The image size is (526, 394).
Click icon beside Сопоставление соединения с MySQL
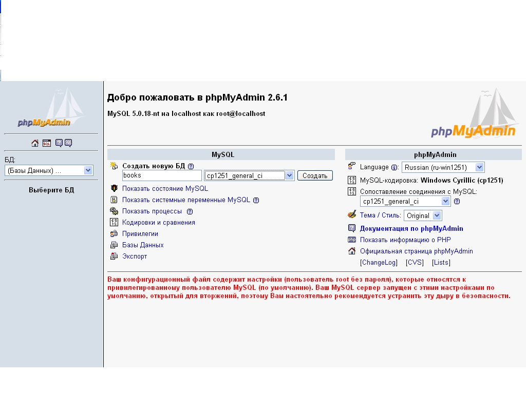(351, 191)
